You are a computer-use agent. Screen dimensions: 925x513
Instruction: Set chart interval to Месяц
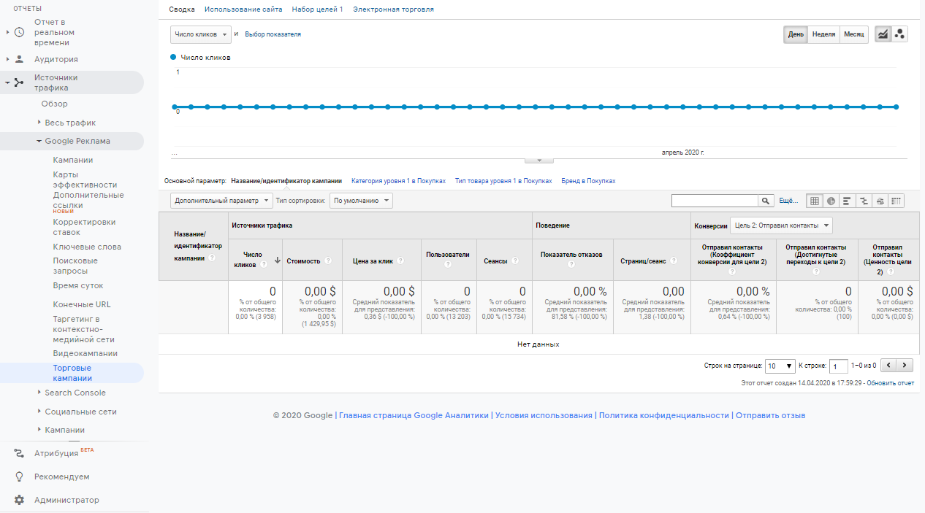coord(853,34)
